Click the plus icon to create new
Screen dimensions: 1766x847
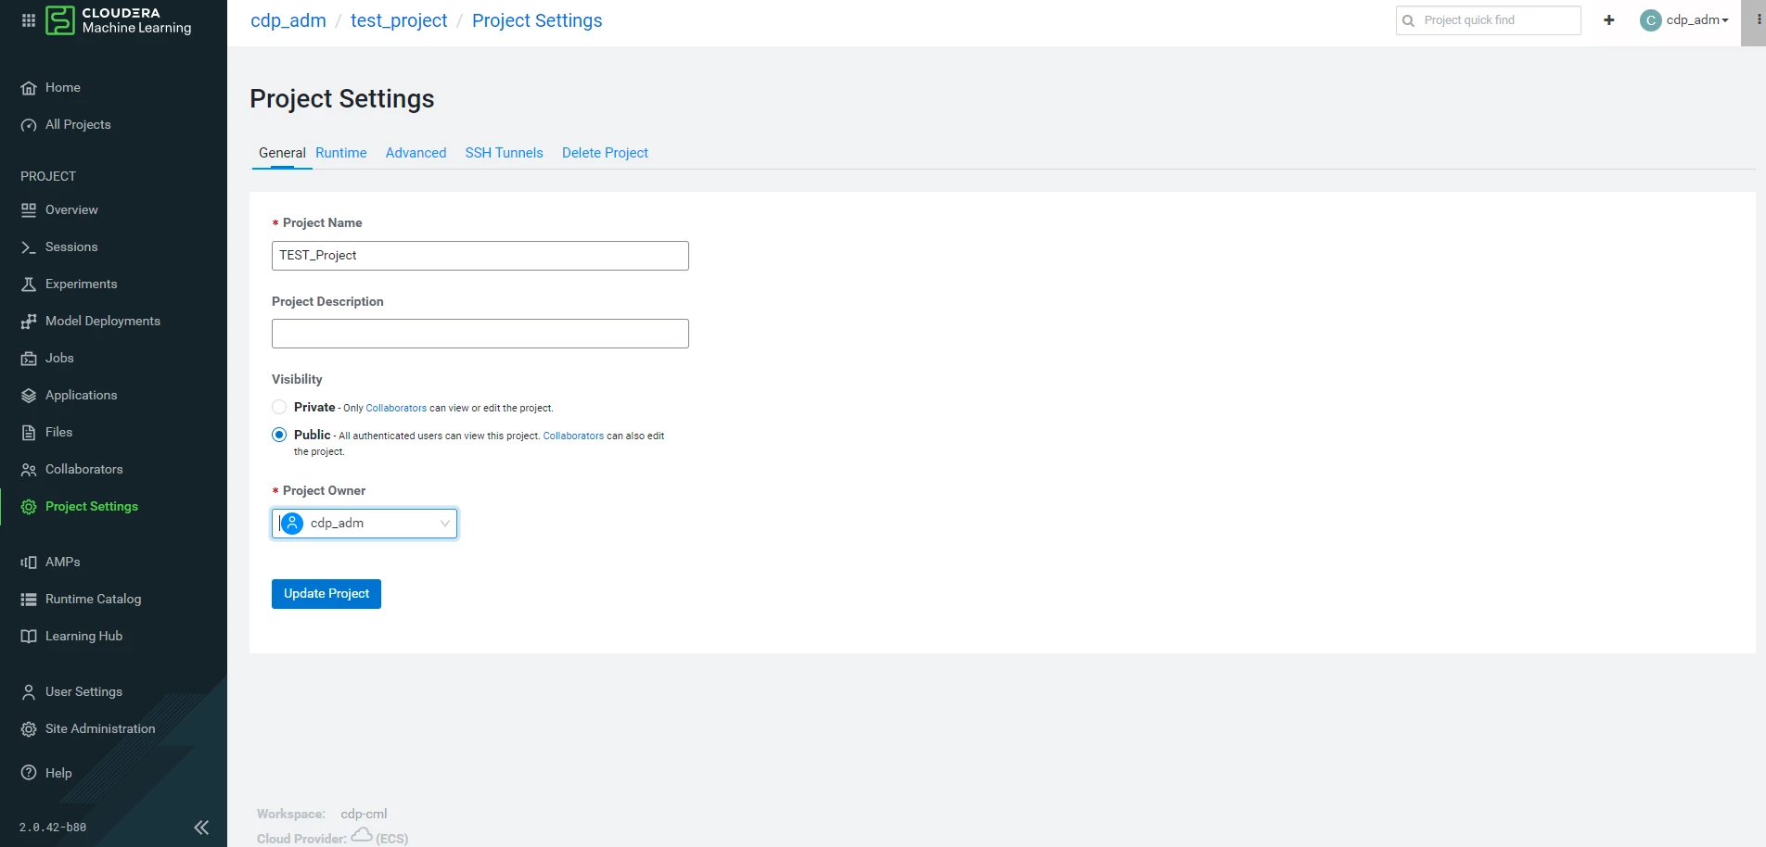point(1609,20)
